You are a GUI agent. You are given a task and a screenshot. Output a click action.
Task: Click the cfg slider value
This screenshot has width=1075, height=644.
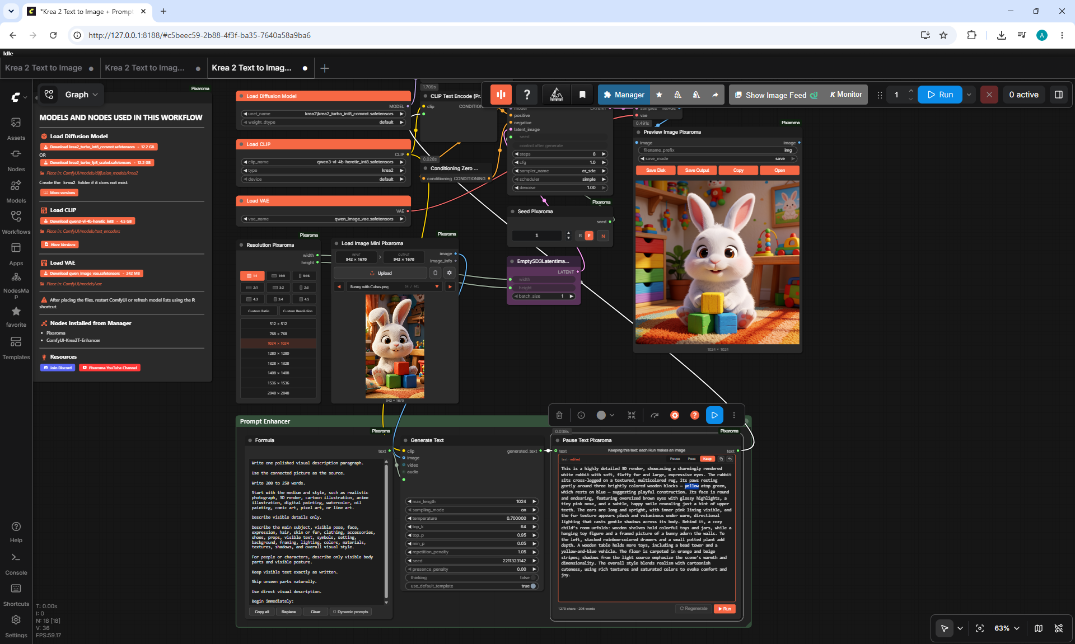[x=560, y=162]
